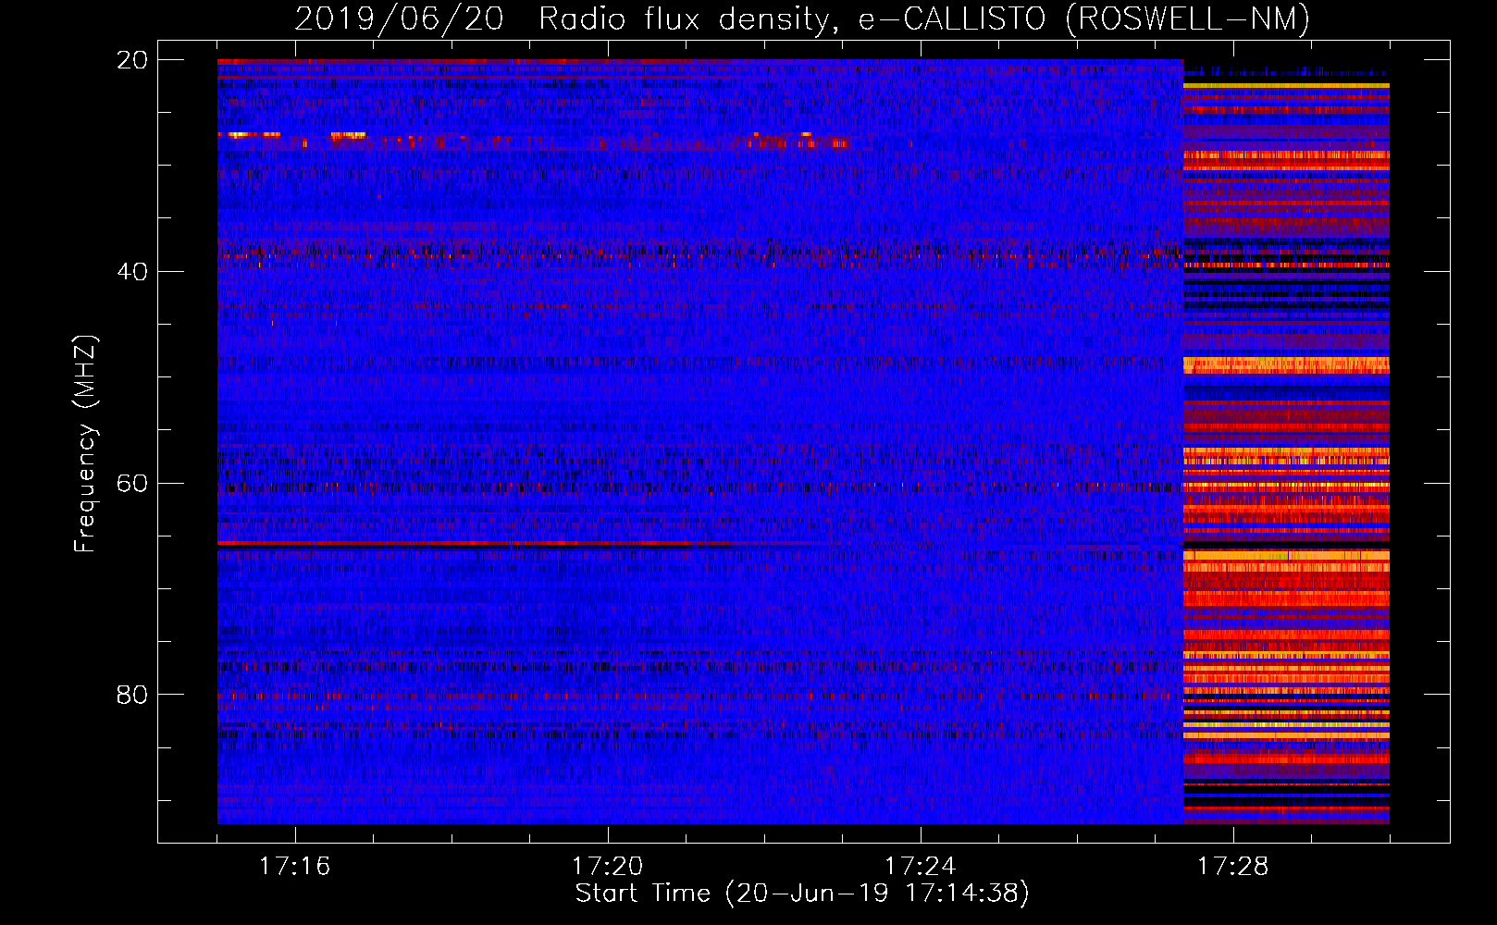Click the frequency axis label '20'

(x=132, y=60)
